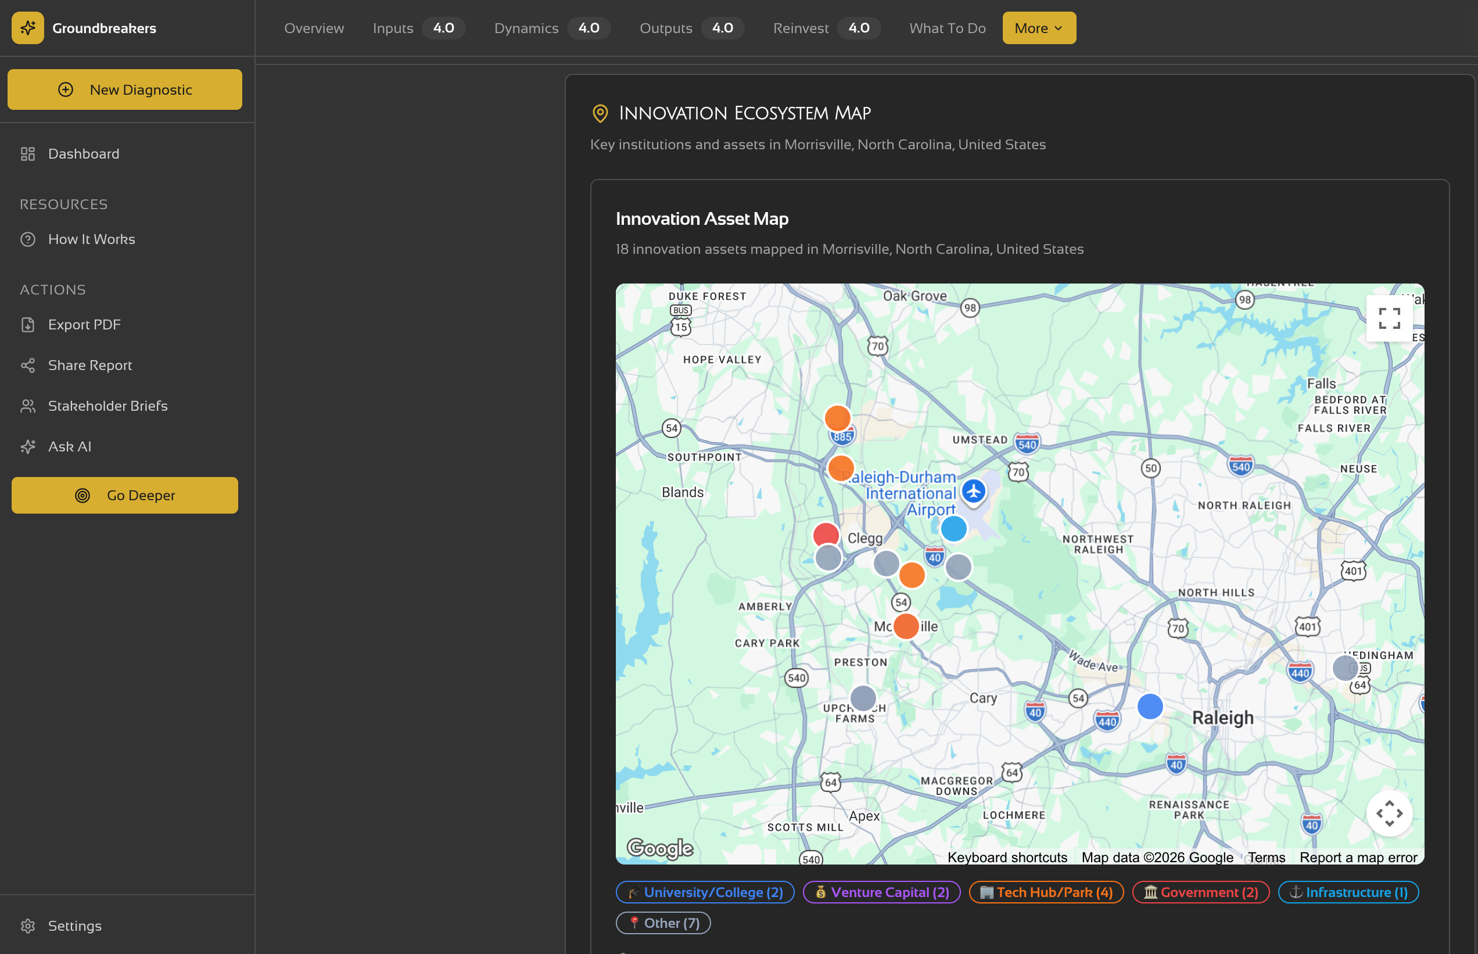Open Google Maps Terms link
The image size is (1478, 954).
(1265, 858)
